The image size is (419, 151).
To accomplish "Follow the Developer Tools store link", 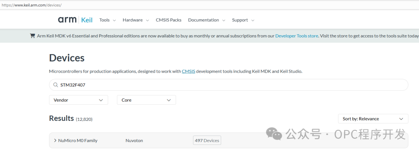I will pyautogui.click(x=297, y=36).
